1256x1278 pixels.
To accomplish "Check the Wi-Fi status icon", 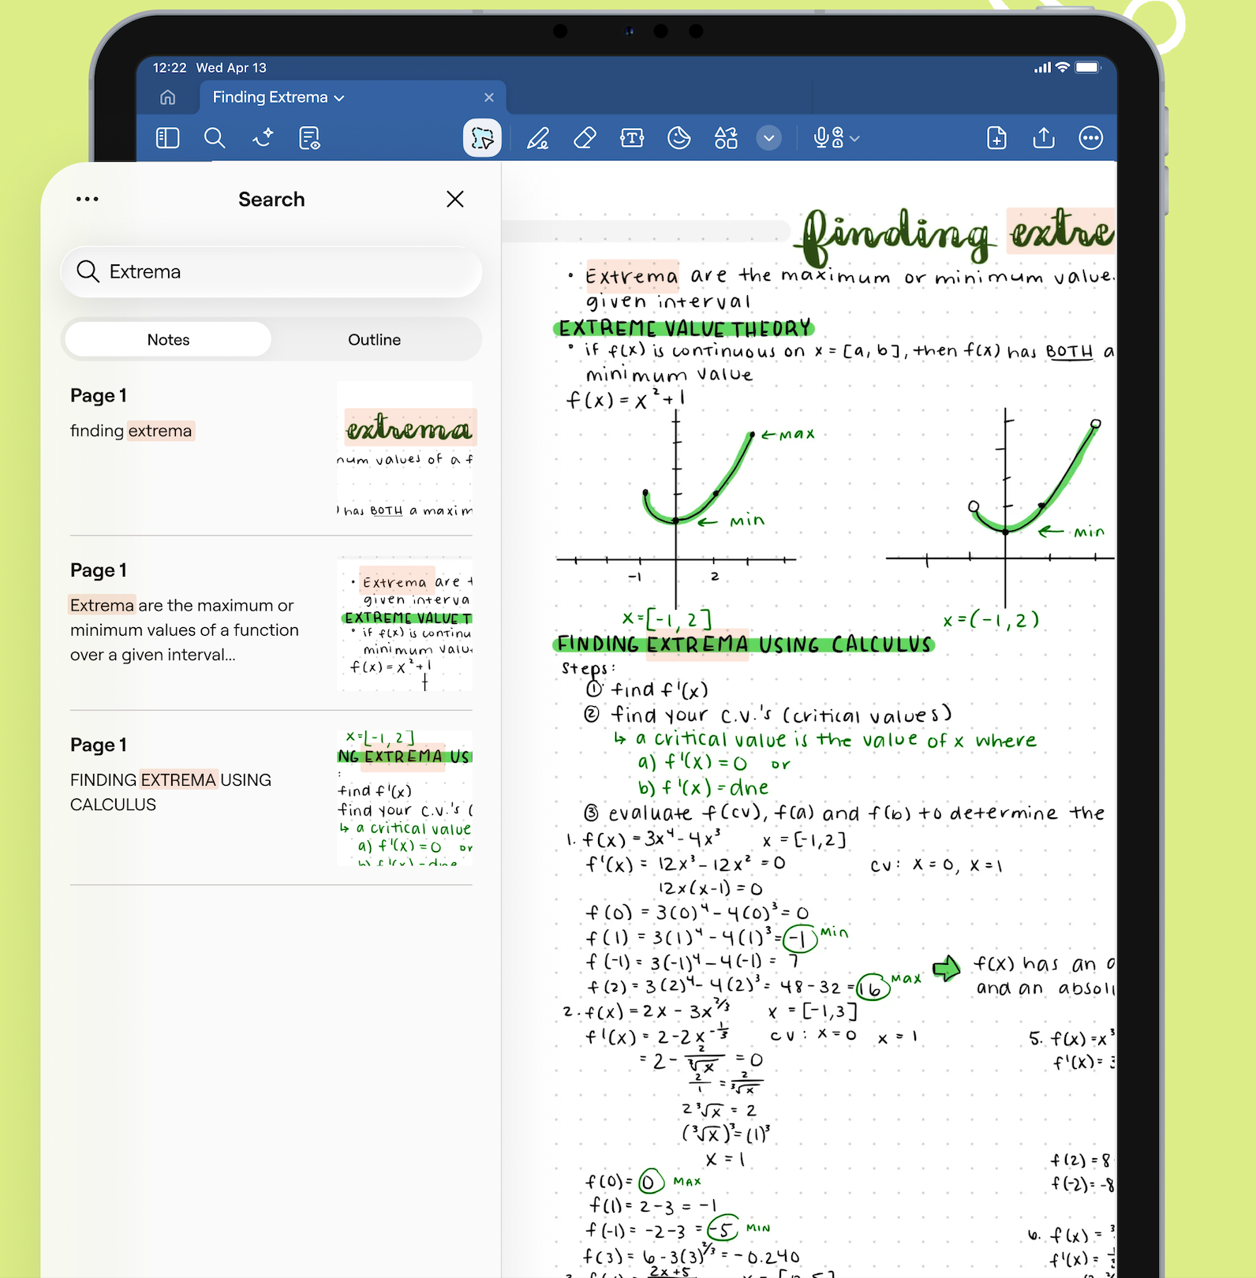I will [x=1063, y=67].
